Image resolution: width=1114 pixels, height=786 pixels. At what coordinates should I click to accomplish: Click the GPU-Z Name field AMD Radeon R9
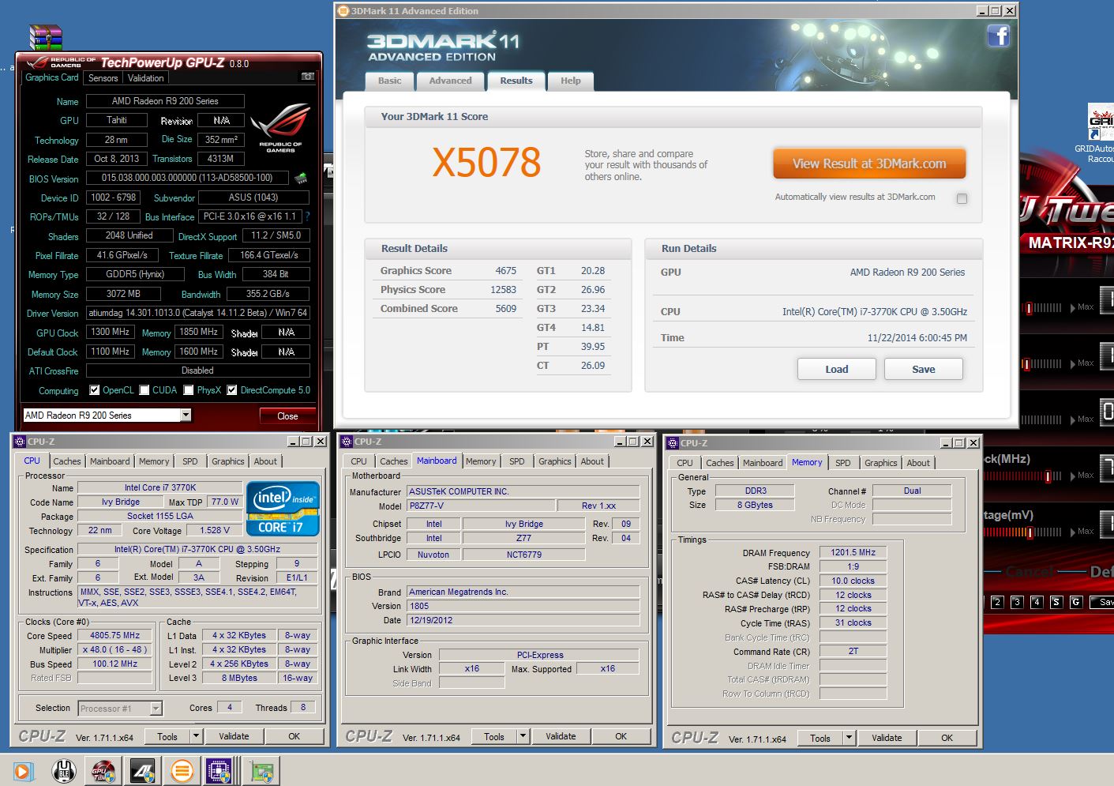pyautogui.click(x=165, y=101)
